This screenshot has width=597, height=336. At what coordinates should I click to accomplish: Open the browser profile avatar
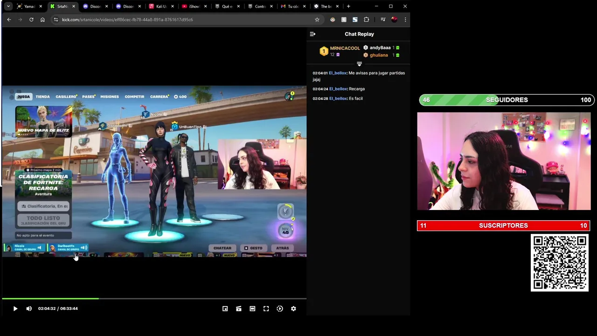pos(394,20)
